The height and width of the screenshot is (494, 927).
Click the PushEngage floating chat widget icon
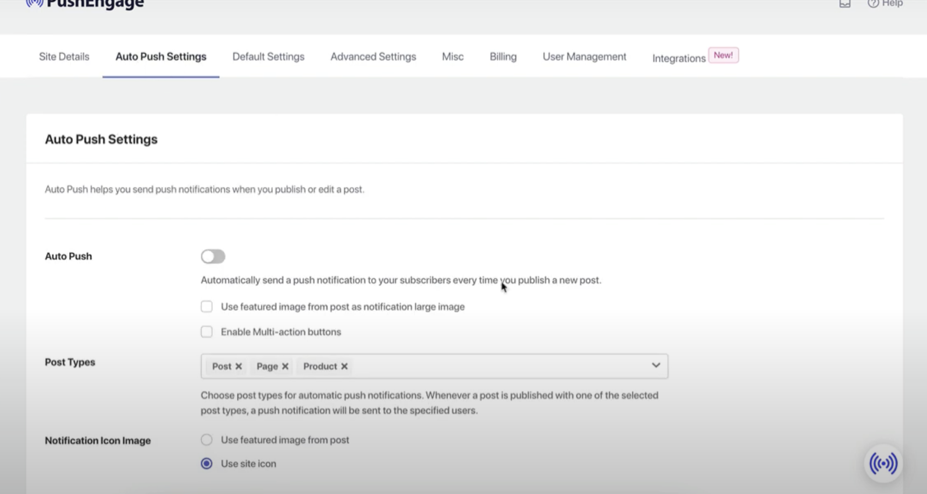click(x=883, y=464)
